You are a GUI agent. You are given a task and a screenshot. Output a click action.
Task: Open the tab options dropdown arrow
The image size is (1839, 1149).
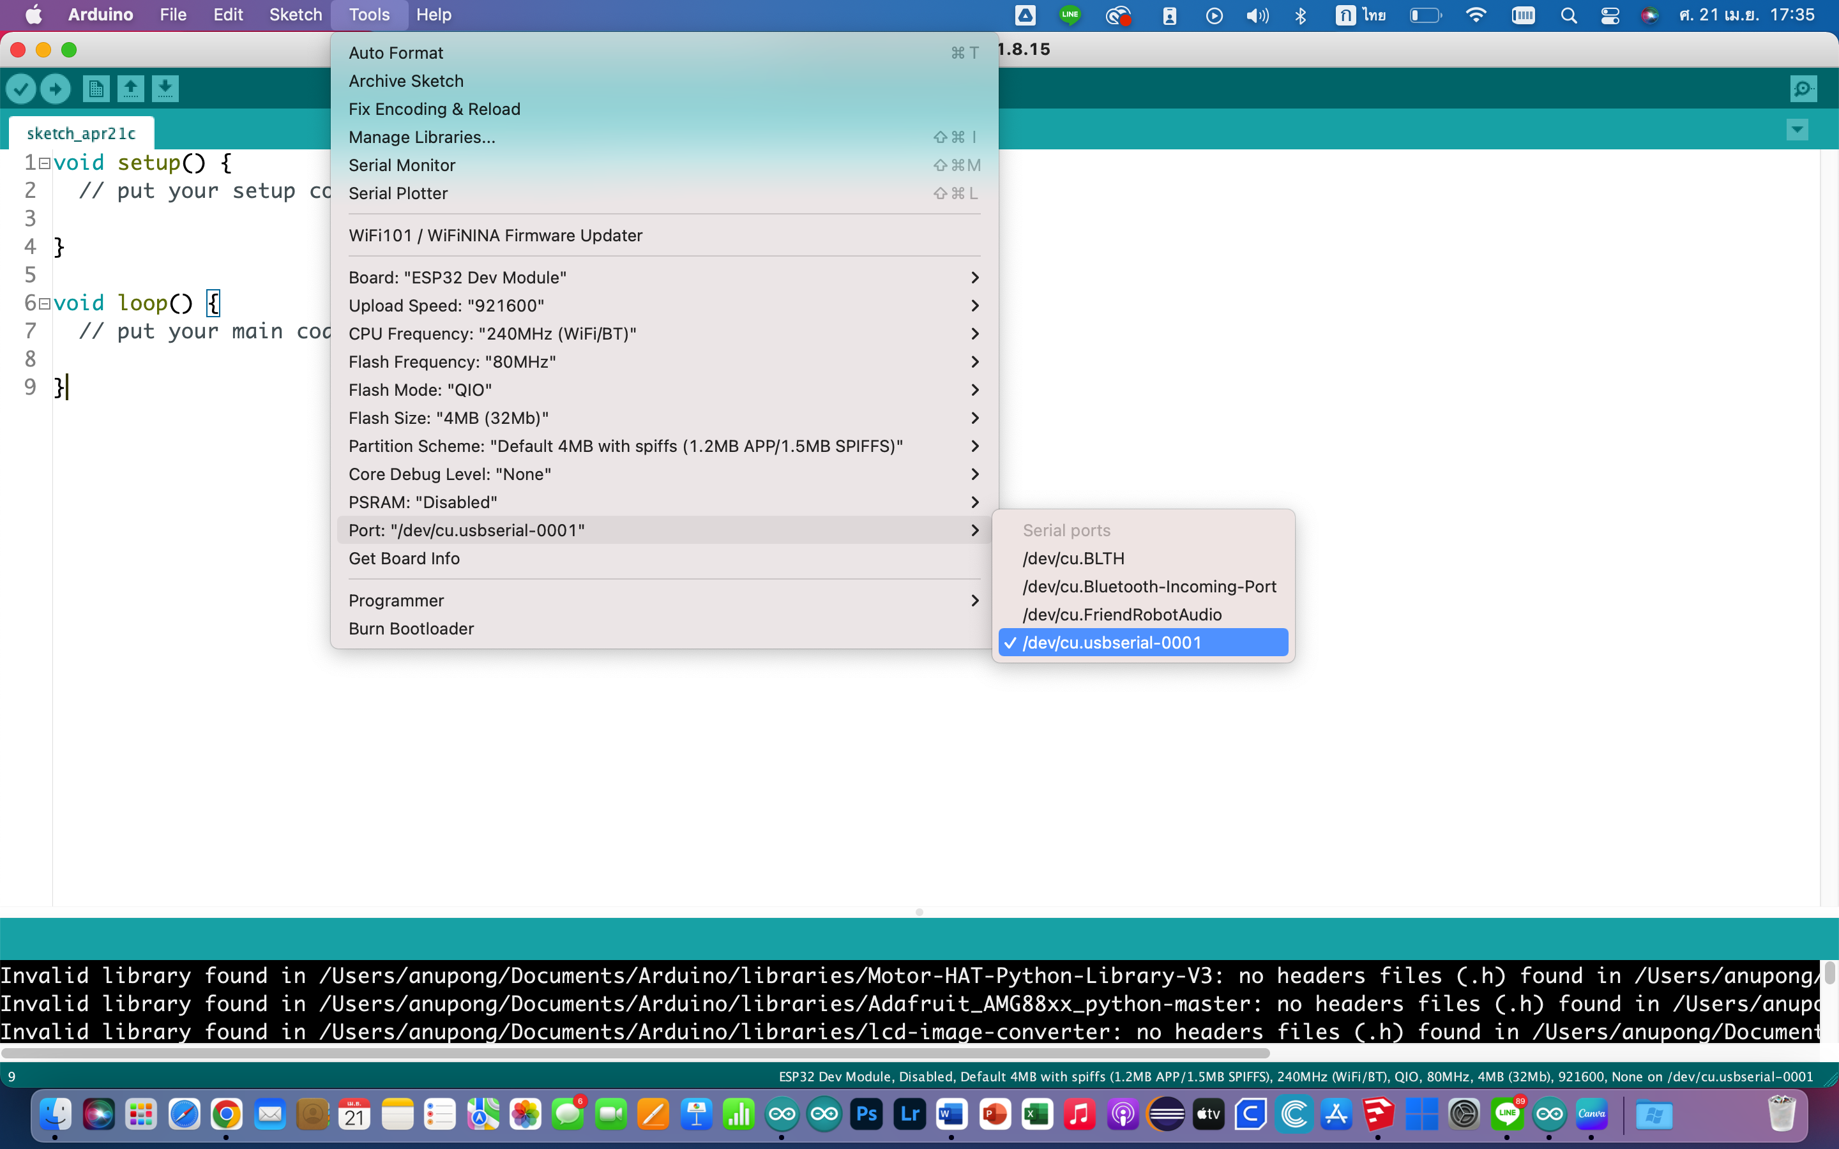coord(1796,130)
